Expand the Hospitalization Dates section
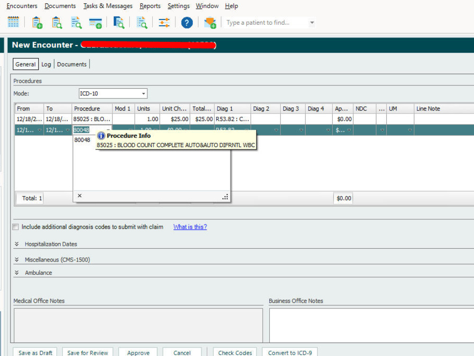 tap(17, 244)
